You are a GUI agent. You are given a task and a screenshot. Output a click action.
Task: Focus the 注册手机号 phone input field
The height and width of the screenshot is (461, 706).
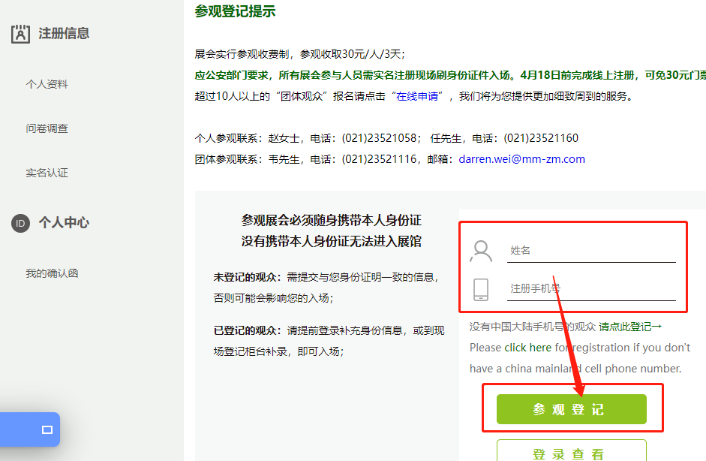coord(591,289)
